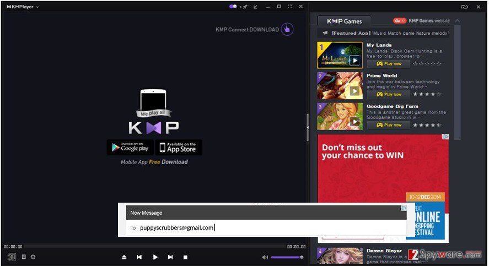This screenshot has width=489, height=266.
Task: Collapse the side panel with divider arrow
Action: tap(308, 128)
